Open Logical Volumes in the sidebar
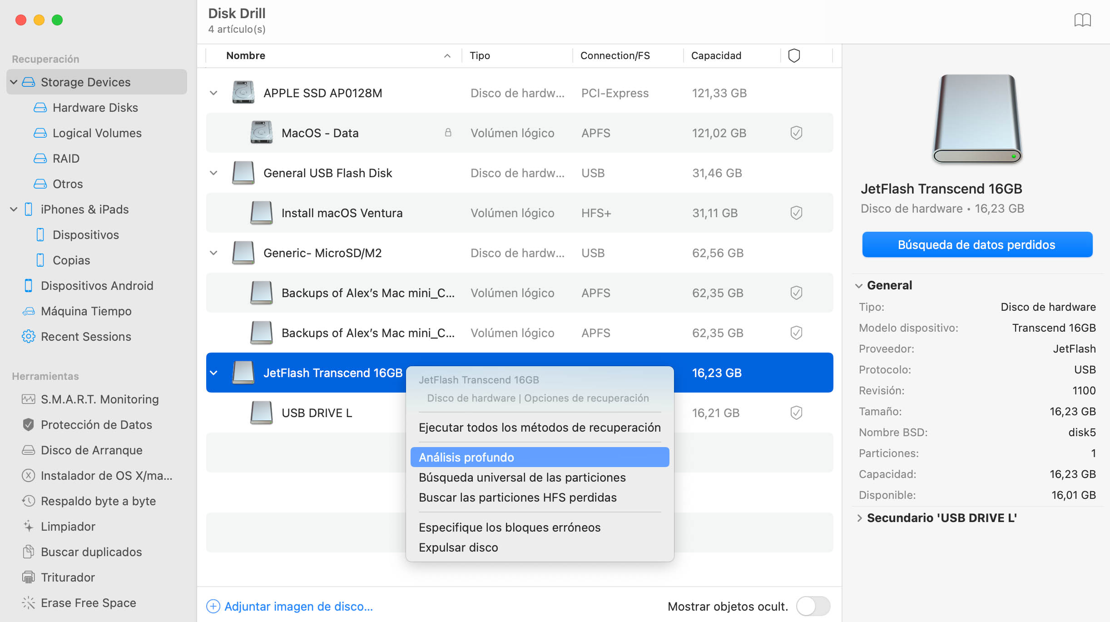 (x=97, y=133)
